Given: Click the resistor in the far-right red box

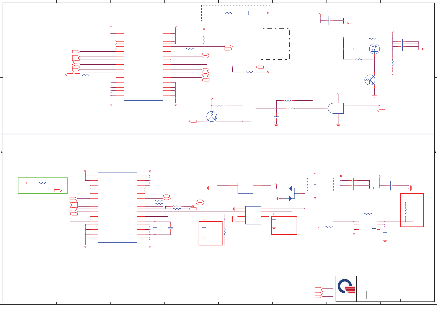Looking at the screenshot, I should pyautogui.click(x=406, y=212).
